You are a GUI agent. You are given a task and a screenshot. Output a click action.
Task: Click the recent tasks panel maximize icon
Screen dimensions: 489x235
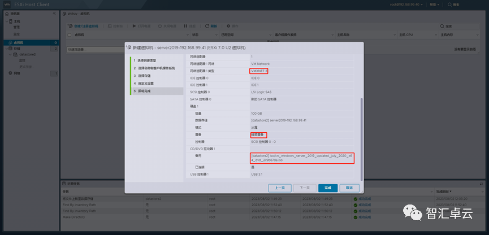coord(481,184)
